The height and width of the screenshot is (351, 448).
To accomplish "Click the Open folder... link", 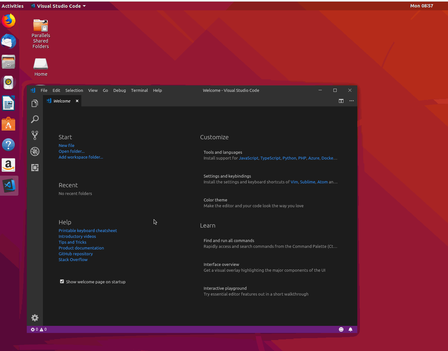I will (72, 151).
